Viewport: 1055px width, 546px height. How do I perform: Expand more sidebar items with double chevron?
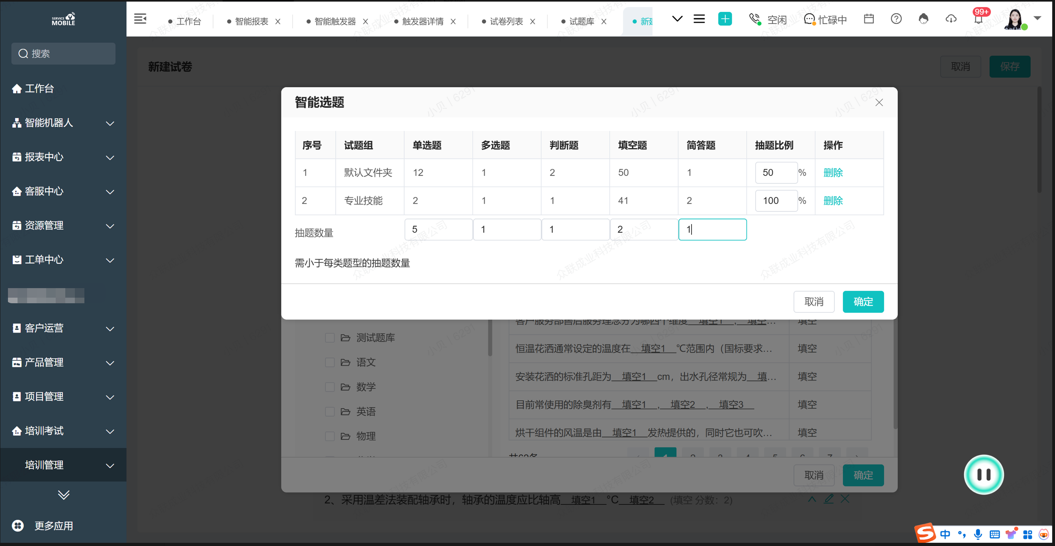(x=63, y=494)
